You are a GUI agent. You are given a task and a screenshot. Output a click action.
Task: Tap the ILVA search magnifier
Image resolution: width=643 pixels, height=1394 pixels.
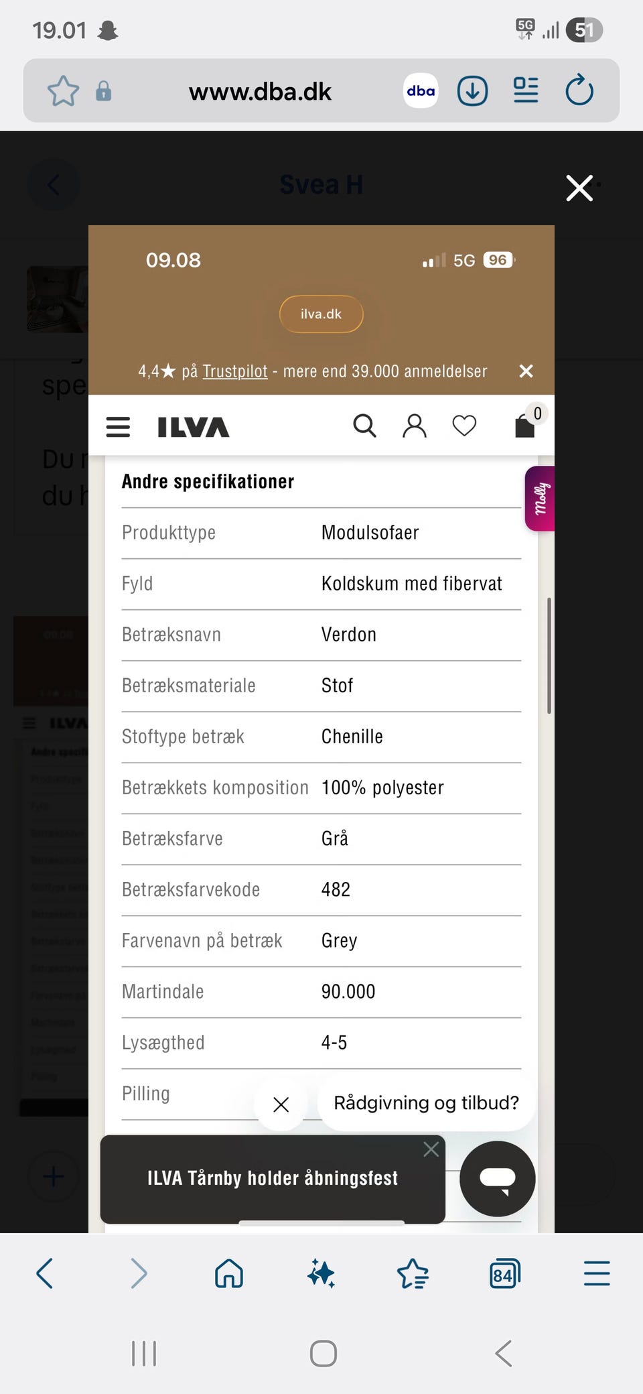364,426
